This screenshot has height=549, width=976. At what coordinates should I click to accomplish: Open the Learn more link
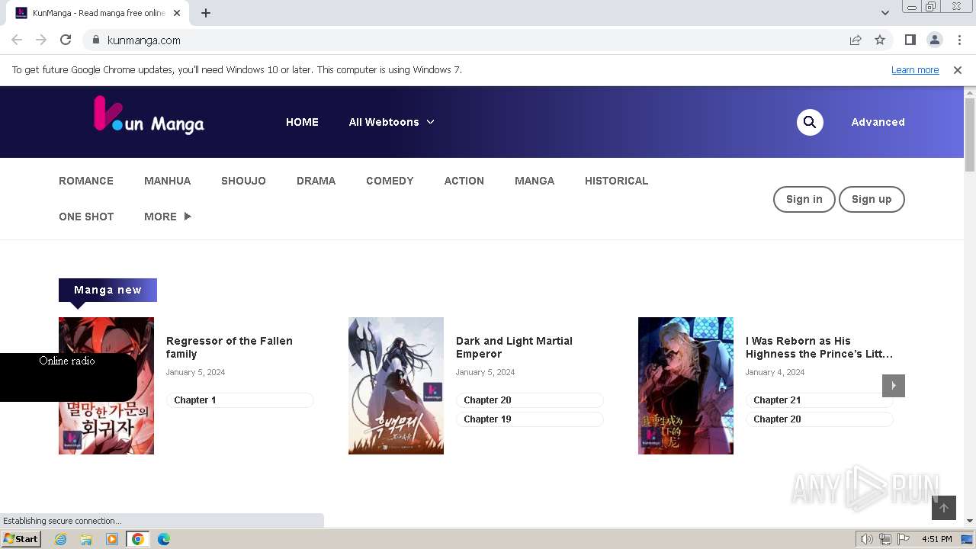(915, 69)
